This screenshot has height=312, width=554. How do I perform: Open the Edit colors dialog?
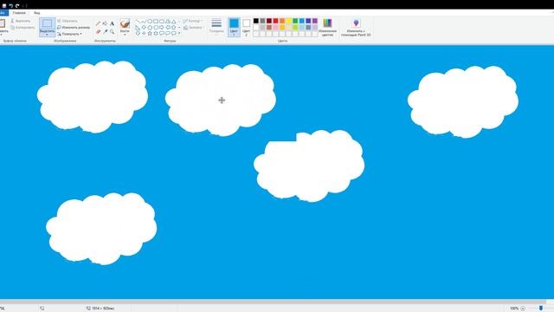point(327,27)
